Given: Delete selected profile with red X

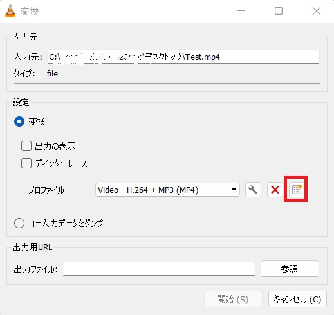Looking at the screenshot, I should click(275, 190).
